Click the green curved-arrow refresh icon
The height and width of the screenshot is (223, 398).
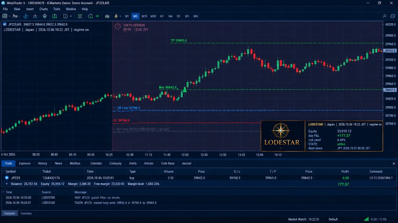(90, 16)
